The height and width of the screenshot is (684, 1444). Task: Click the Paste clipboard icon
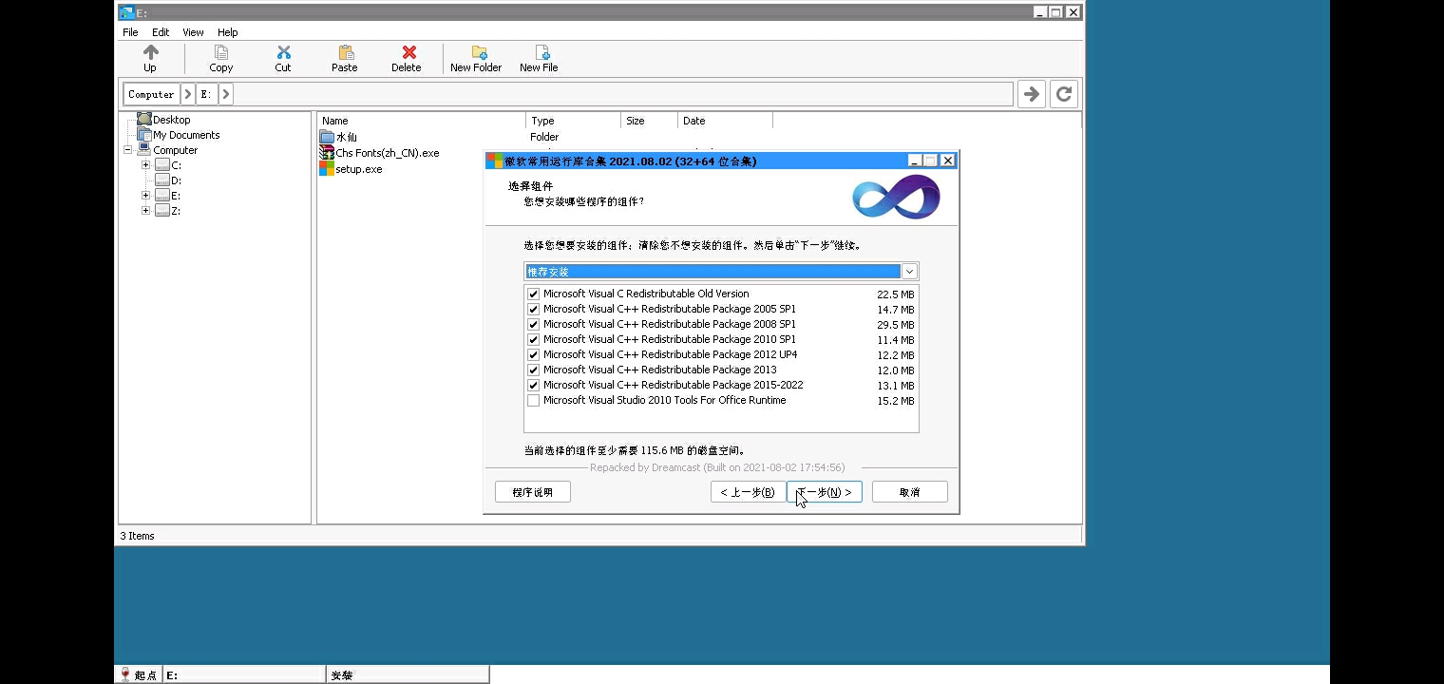point(345,53)
